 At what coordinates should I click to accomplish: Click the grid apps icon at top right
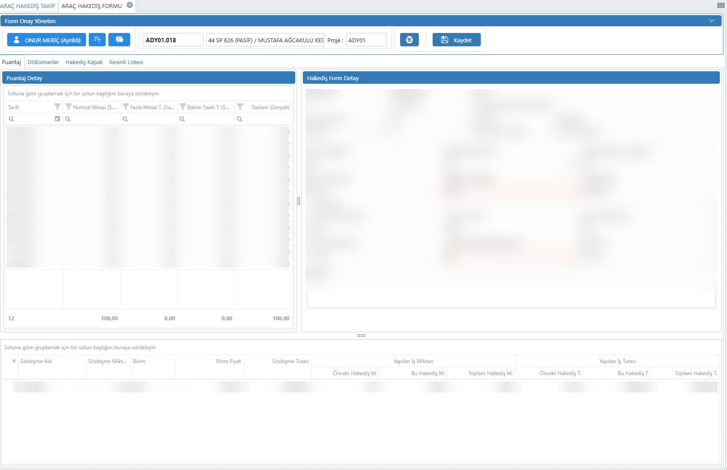tap(720, 5)
